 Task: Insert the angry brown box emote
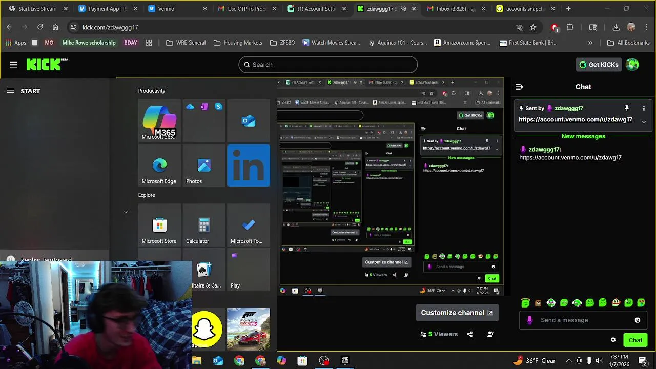tap(538, 303)
